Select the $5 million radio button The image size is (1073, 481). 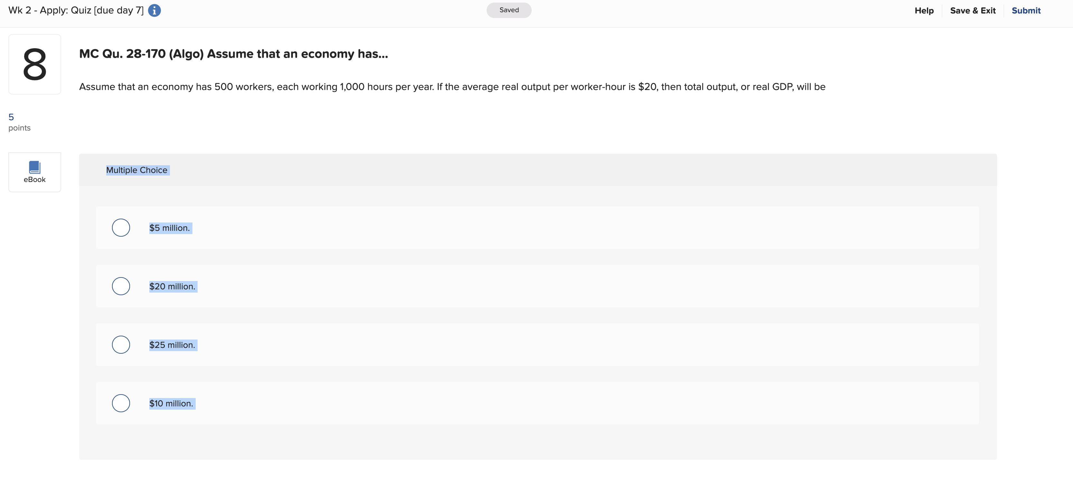[x=121, y=228]
